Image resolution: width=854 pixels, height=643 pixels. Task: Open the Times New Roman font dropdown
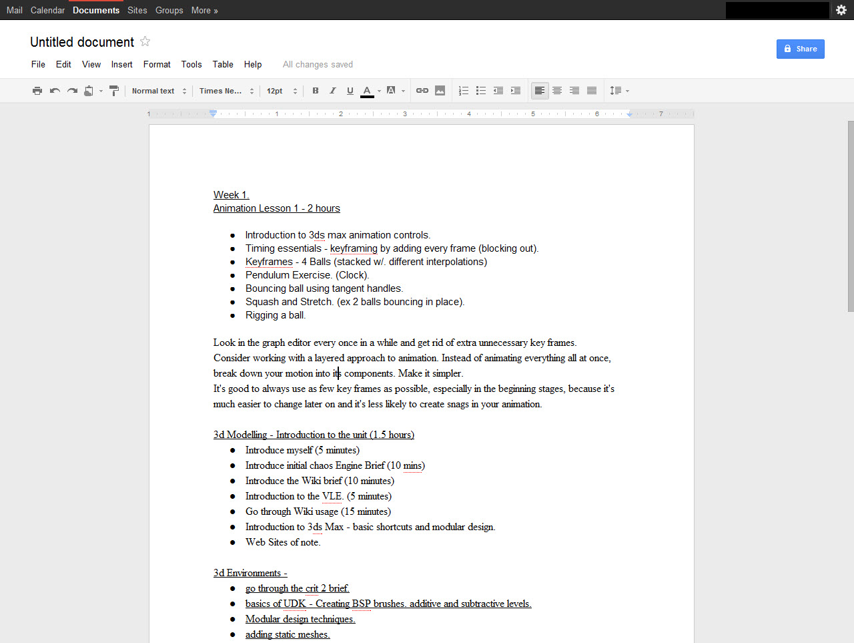227,91
